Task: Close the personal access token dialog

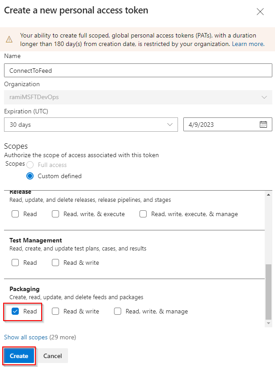Action: [x=260, y=12]
